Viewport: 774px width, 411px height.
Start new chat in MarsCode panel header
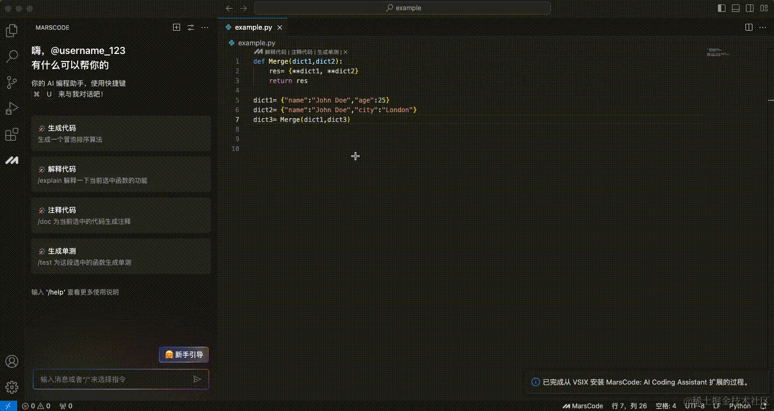click(x=176, y=28)
